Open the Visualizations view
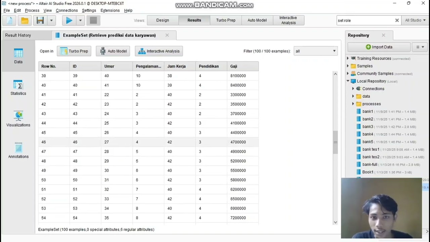Viewport: 430px width, 242px height. [18, 119]
